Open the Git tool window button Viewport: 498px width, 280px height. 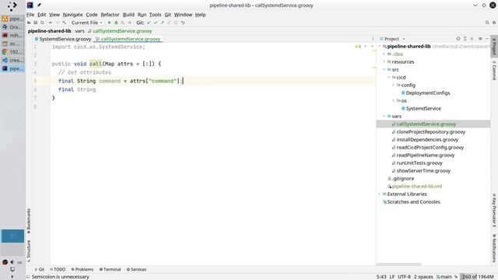[x=40, y=269]
